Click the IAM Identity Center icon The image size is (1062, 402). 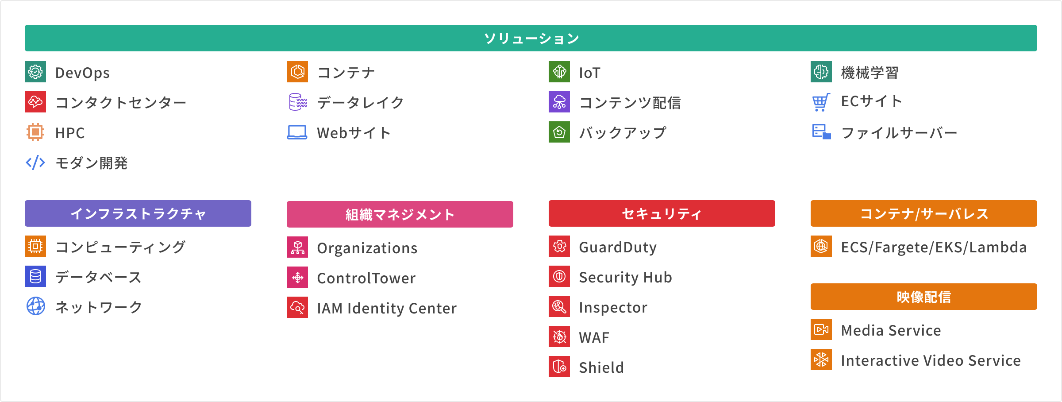pos(297,307)
